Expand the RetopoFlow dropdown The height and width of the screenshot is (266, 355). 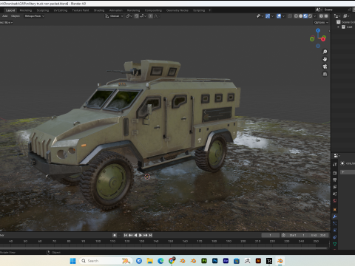pyautogui.click(x=34, y=16)
